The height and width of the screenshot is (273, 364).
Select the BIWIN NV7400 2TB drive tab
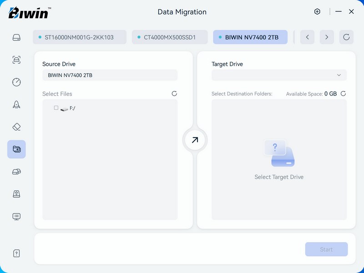pyautogui.click(x=250, y=37)
